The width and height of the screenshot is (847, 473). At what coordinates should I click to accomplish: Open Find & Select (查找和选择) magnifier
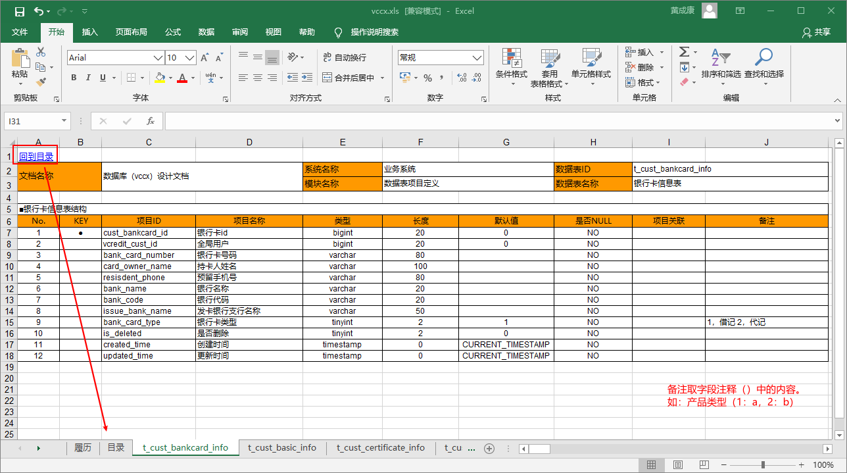click(x=764, y=66)
